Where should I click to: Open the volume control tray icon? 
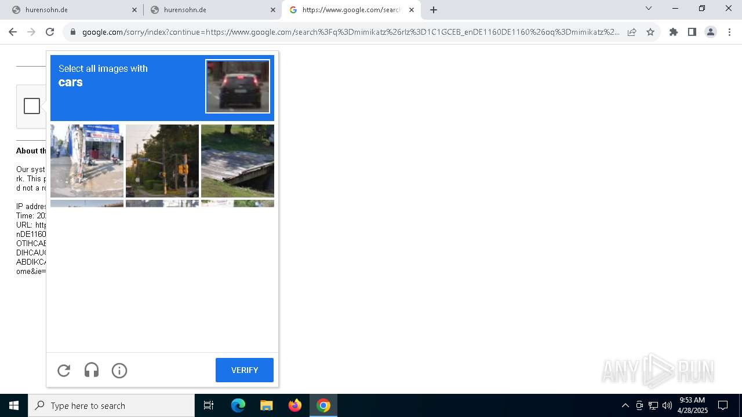coord(667,405)
